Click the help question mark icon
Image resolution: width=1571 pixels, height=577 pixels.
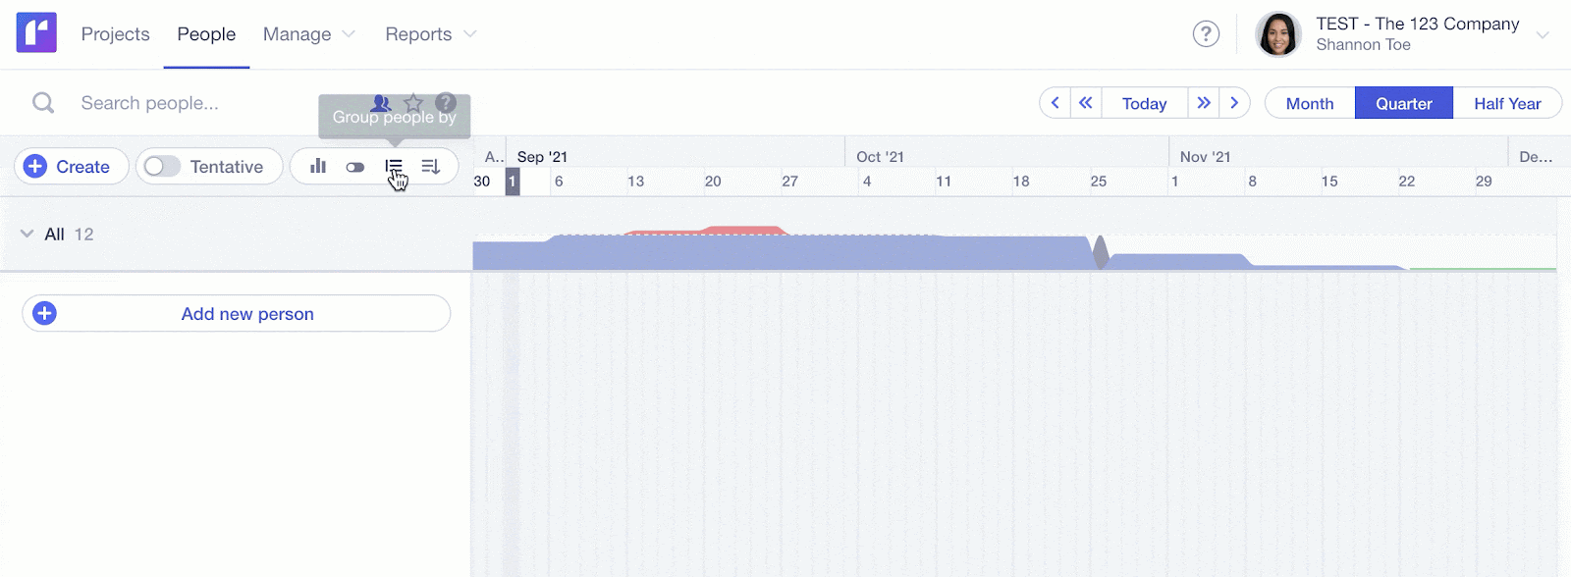coord(1206,33)
